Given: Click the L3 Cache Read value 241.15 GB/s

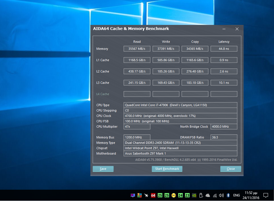Looking at the screenshot, I should [x=137, y=83].
